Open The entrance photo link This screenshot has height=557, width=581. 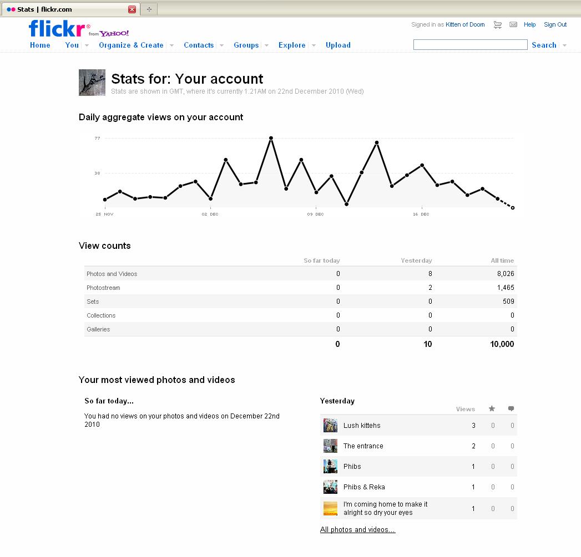point(363,446)
